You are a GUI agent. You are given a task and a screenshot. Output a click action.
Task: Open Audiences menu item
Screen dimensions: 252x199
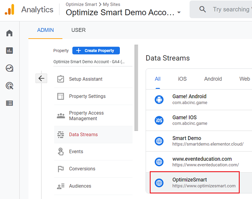[x=93, y=186]
